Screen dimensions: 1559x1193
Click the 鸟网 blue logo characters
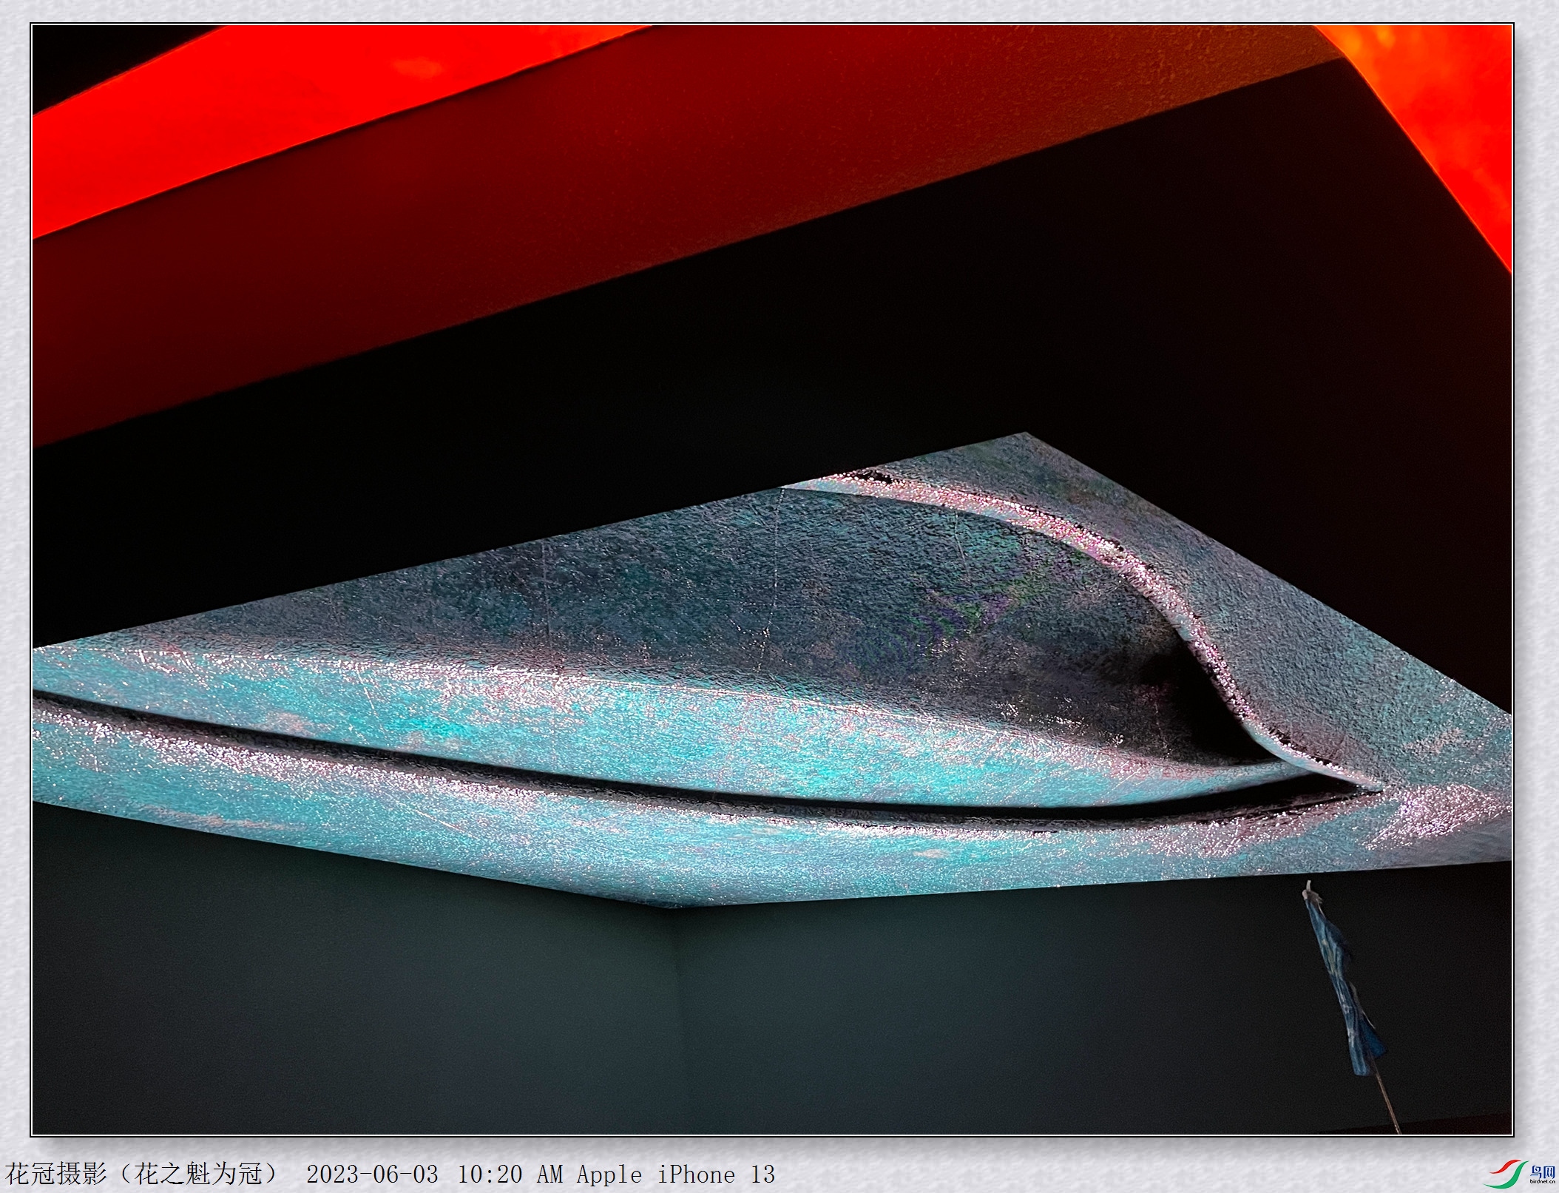coord(1542,1171)
